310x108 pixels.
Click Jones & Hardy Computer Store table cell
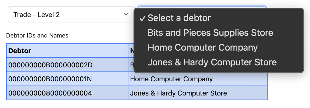click(x=198, y=93)
